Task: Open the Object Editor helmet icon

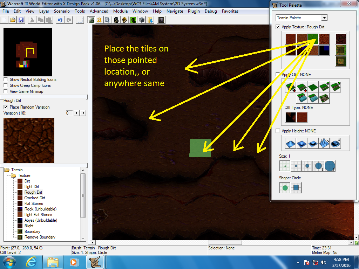Action: (116, 20)
